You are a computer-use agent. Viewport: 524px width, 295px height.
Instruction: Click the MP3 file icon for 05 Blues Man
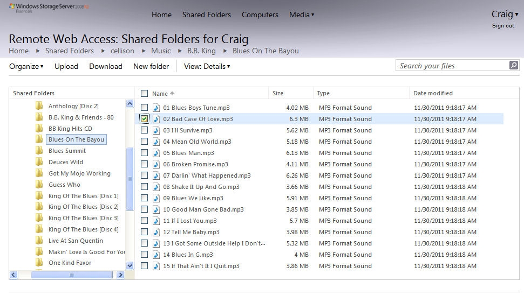click(x=156, y=153)
